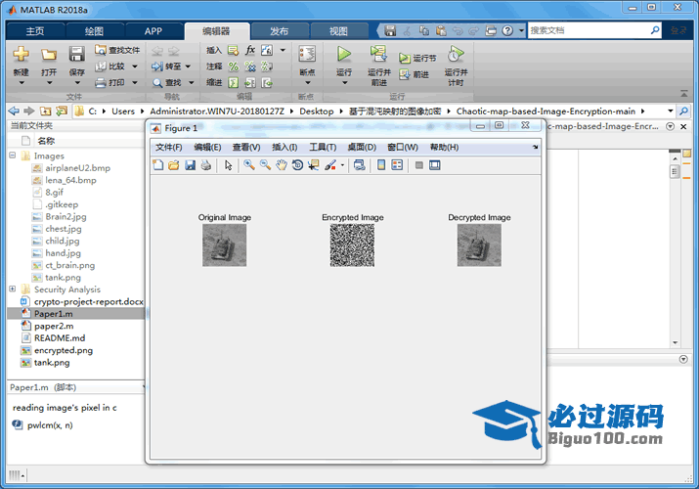This screenshot has width=699, height=489.
Task: Click the fx insert function icon
Action: click(250, 50)
